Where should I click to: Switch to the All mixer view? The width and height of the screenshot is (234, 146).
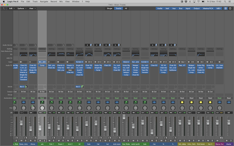tap(126, 8)
